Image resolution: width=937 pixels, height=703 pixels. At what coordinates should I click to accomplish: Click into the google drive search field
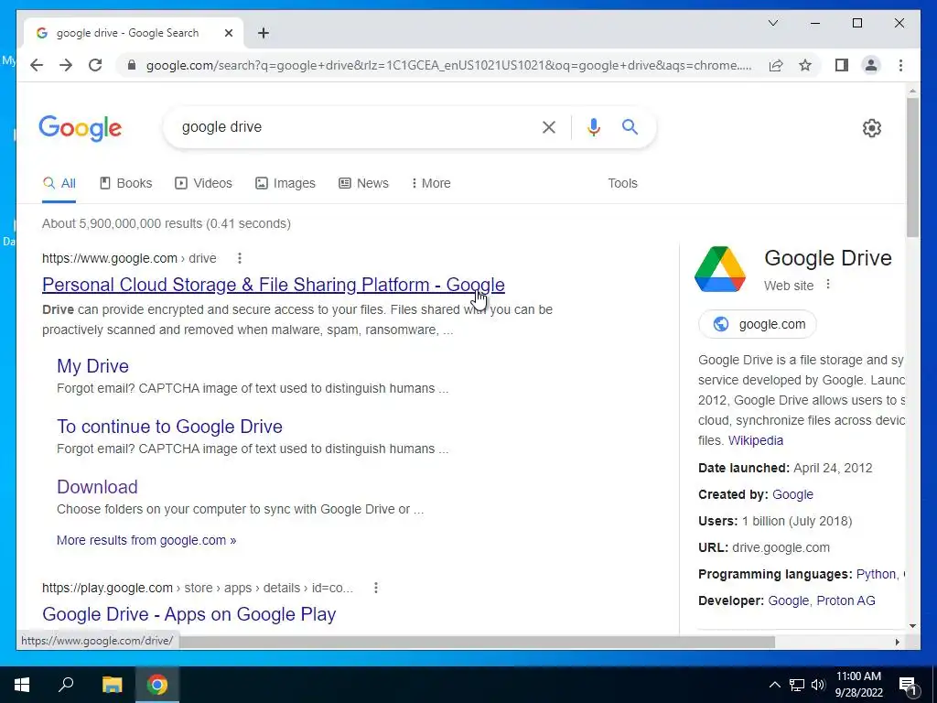352,126
